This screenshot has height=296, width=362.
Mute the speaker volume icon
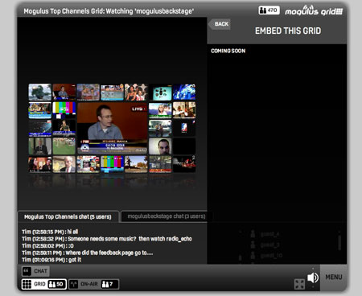point(313,277)
